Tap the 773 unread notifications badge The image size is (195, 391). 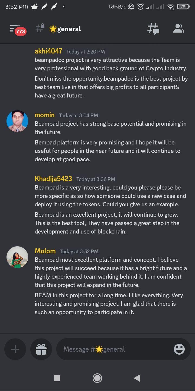(x=21, y=31)
